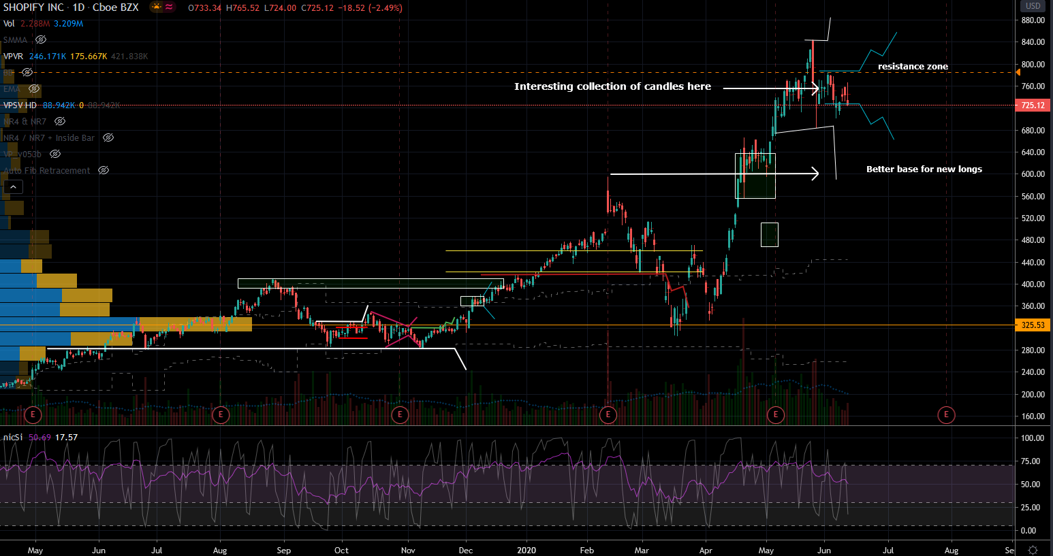Click the pink wavy data-status icon in the header
1053x556 pixels.
[170, 7]
